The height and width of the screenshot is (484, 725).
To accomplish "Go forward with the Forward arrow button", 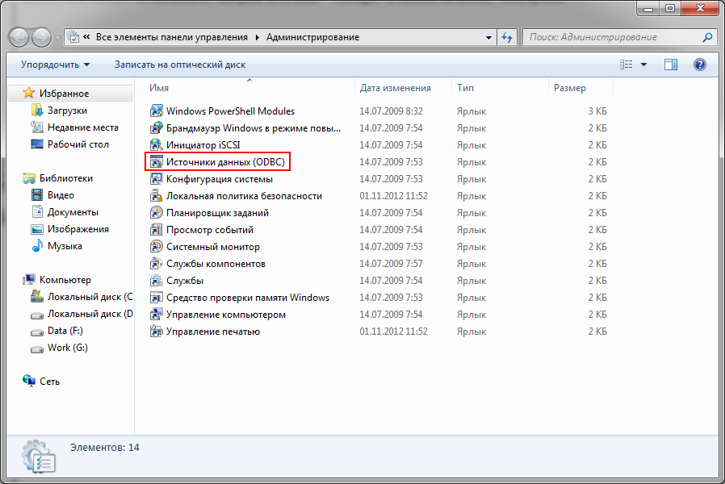I will tap(42, 37).
